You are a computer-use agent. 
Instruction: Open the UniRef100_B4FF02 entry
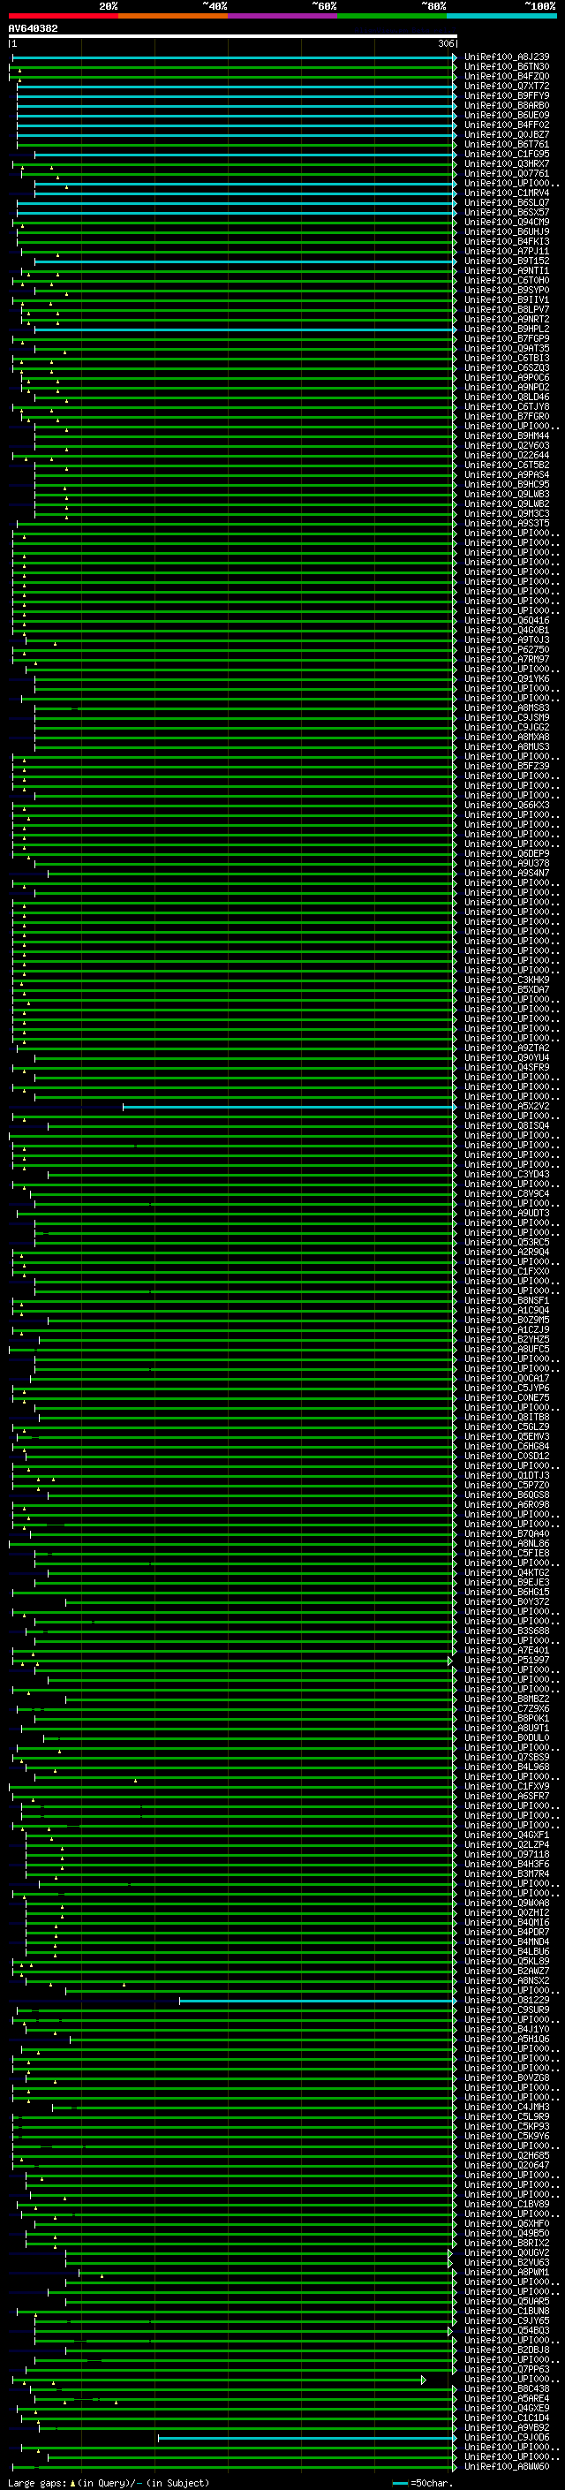coord(507,125)
